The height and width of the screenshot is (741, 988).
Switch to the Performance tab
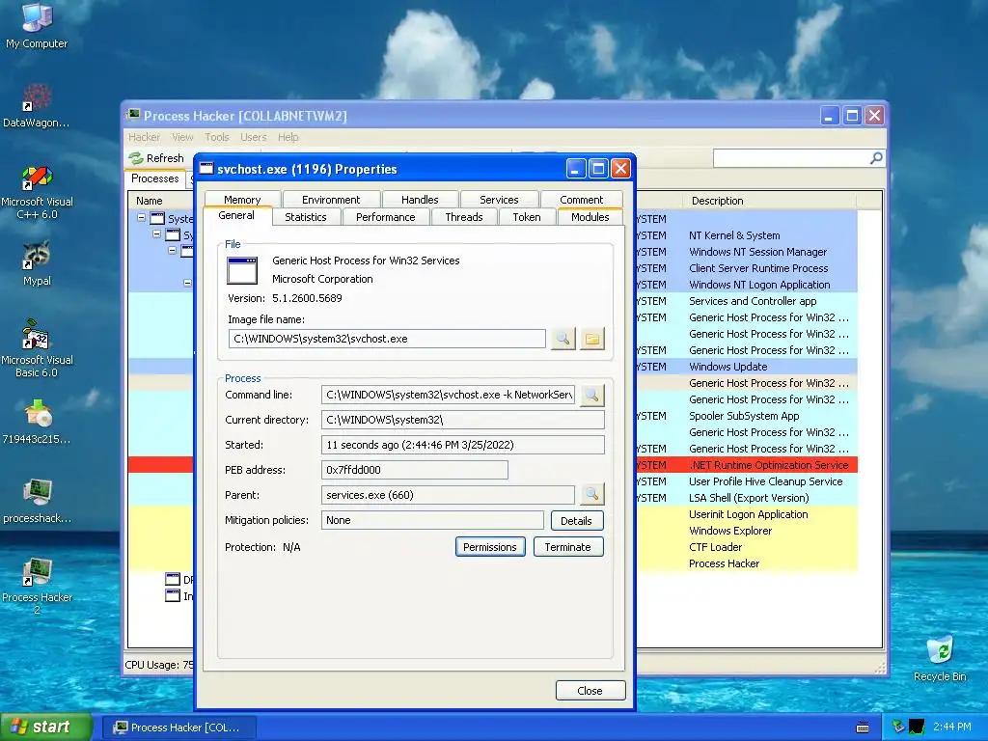tap(386, 217)
